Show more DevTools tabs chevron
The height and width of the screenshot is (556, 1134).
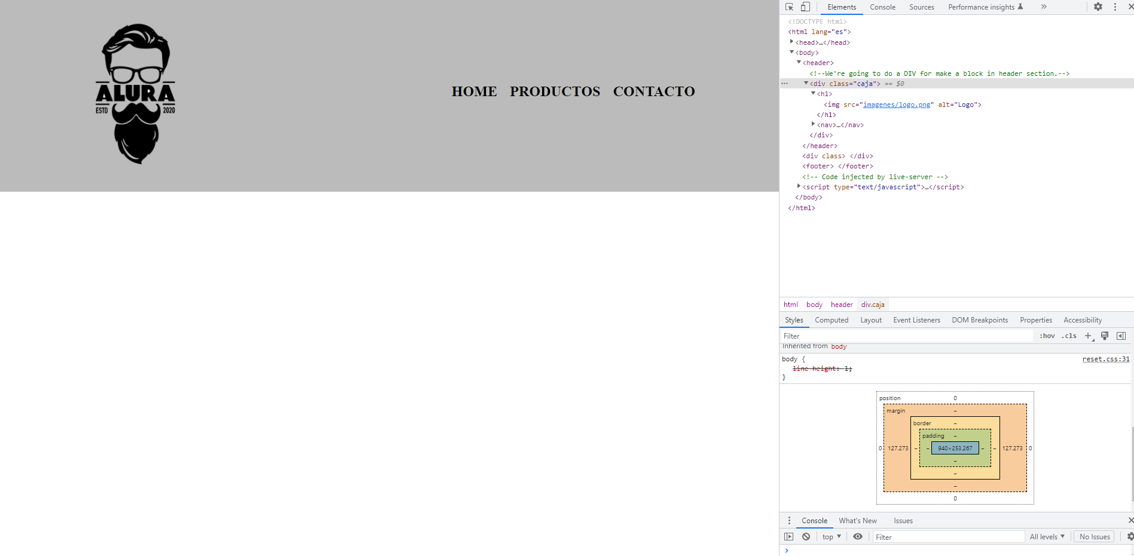coord(1044,7)
